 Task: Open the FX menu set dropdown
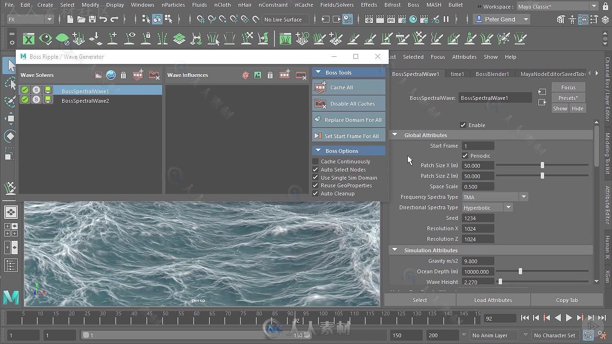[30, 20]
